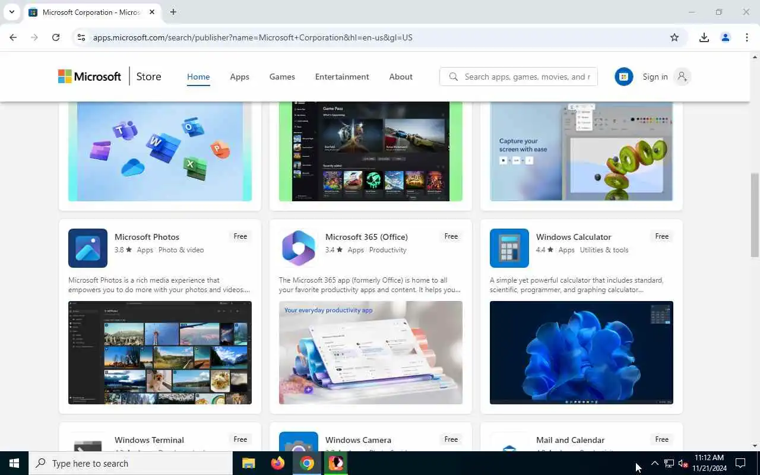
Task: Open File Explorer from the taskbar
Action: click(x=249, y=463)
